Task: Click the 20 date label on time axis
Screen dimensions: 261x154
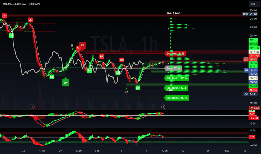Action: 245,151
